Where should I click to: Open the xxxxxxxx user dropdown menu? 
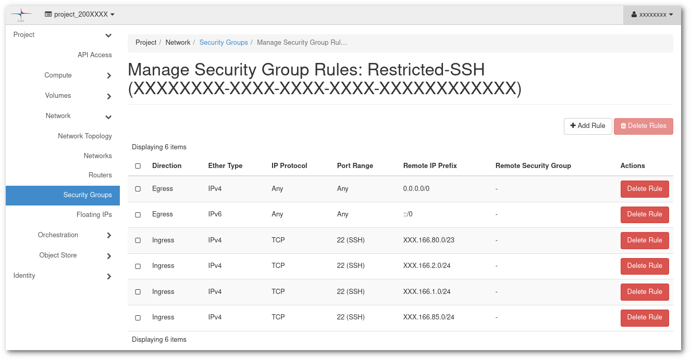point(651,15)
